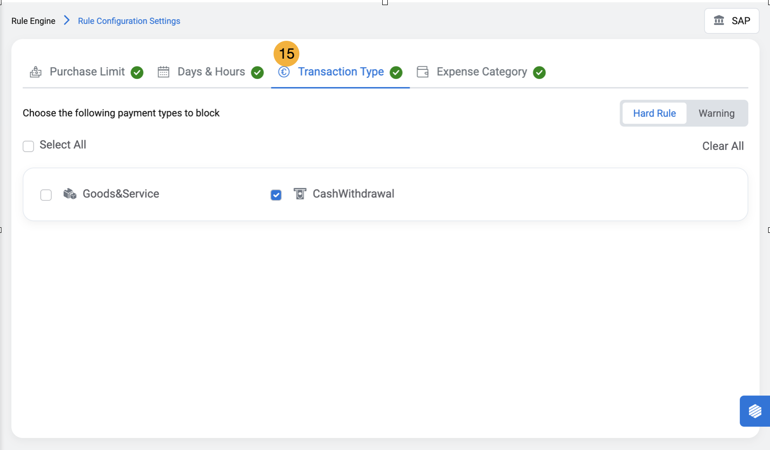Enable the Goods&Service checkbox
Image resolution: width=770 pixels, height=450 pixels.
click(x=46, y=195)
